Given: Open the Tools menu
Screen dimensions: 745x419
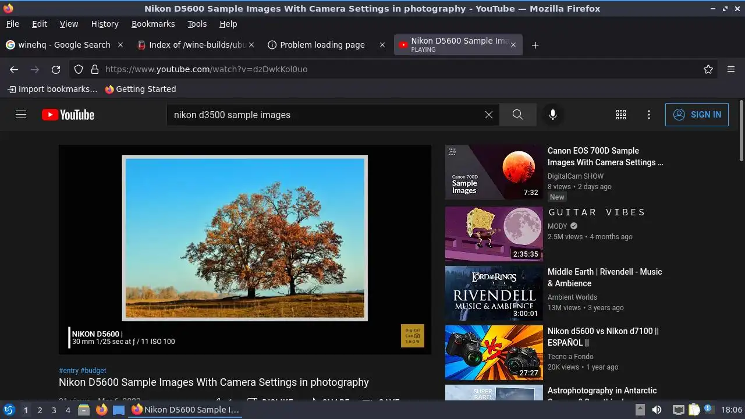Looking at the screenshot, I should pos(197,24).
